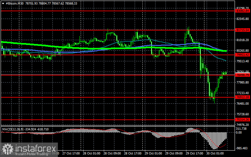Select the OHLC values 78701.93 78804.77 text

click(38, 3)
